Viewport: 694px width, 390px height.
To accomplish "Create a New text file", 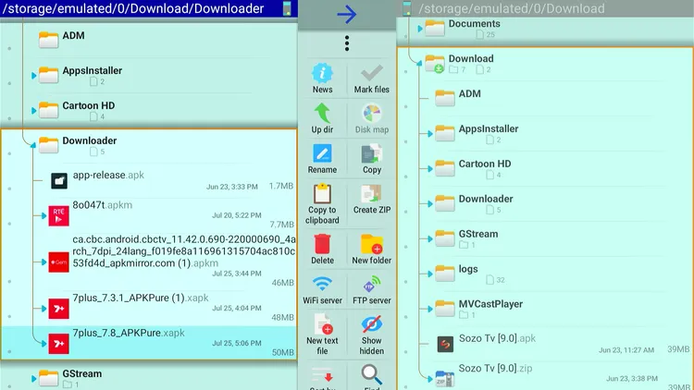I will coord(323,324).
